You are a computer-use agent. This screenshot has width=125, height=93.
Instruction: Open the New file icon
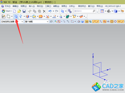point(14,11)
